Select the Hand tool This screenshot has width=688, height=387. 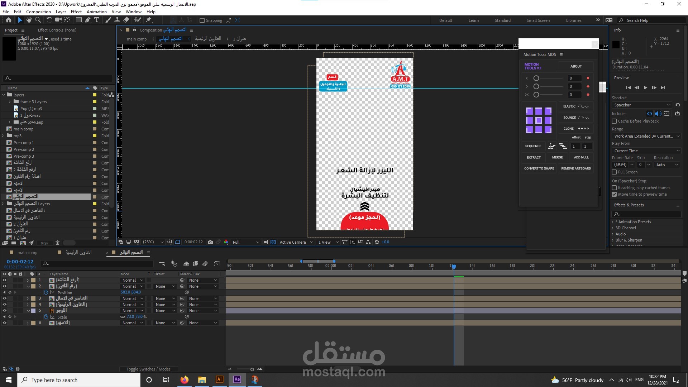(x=29, y=20)
